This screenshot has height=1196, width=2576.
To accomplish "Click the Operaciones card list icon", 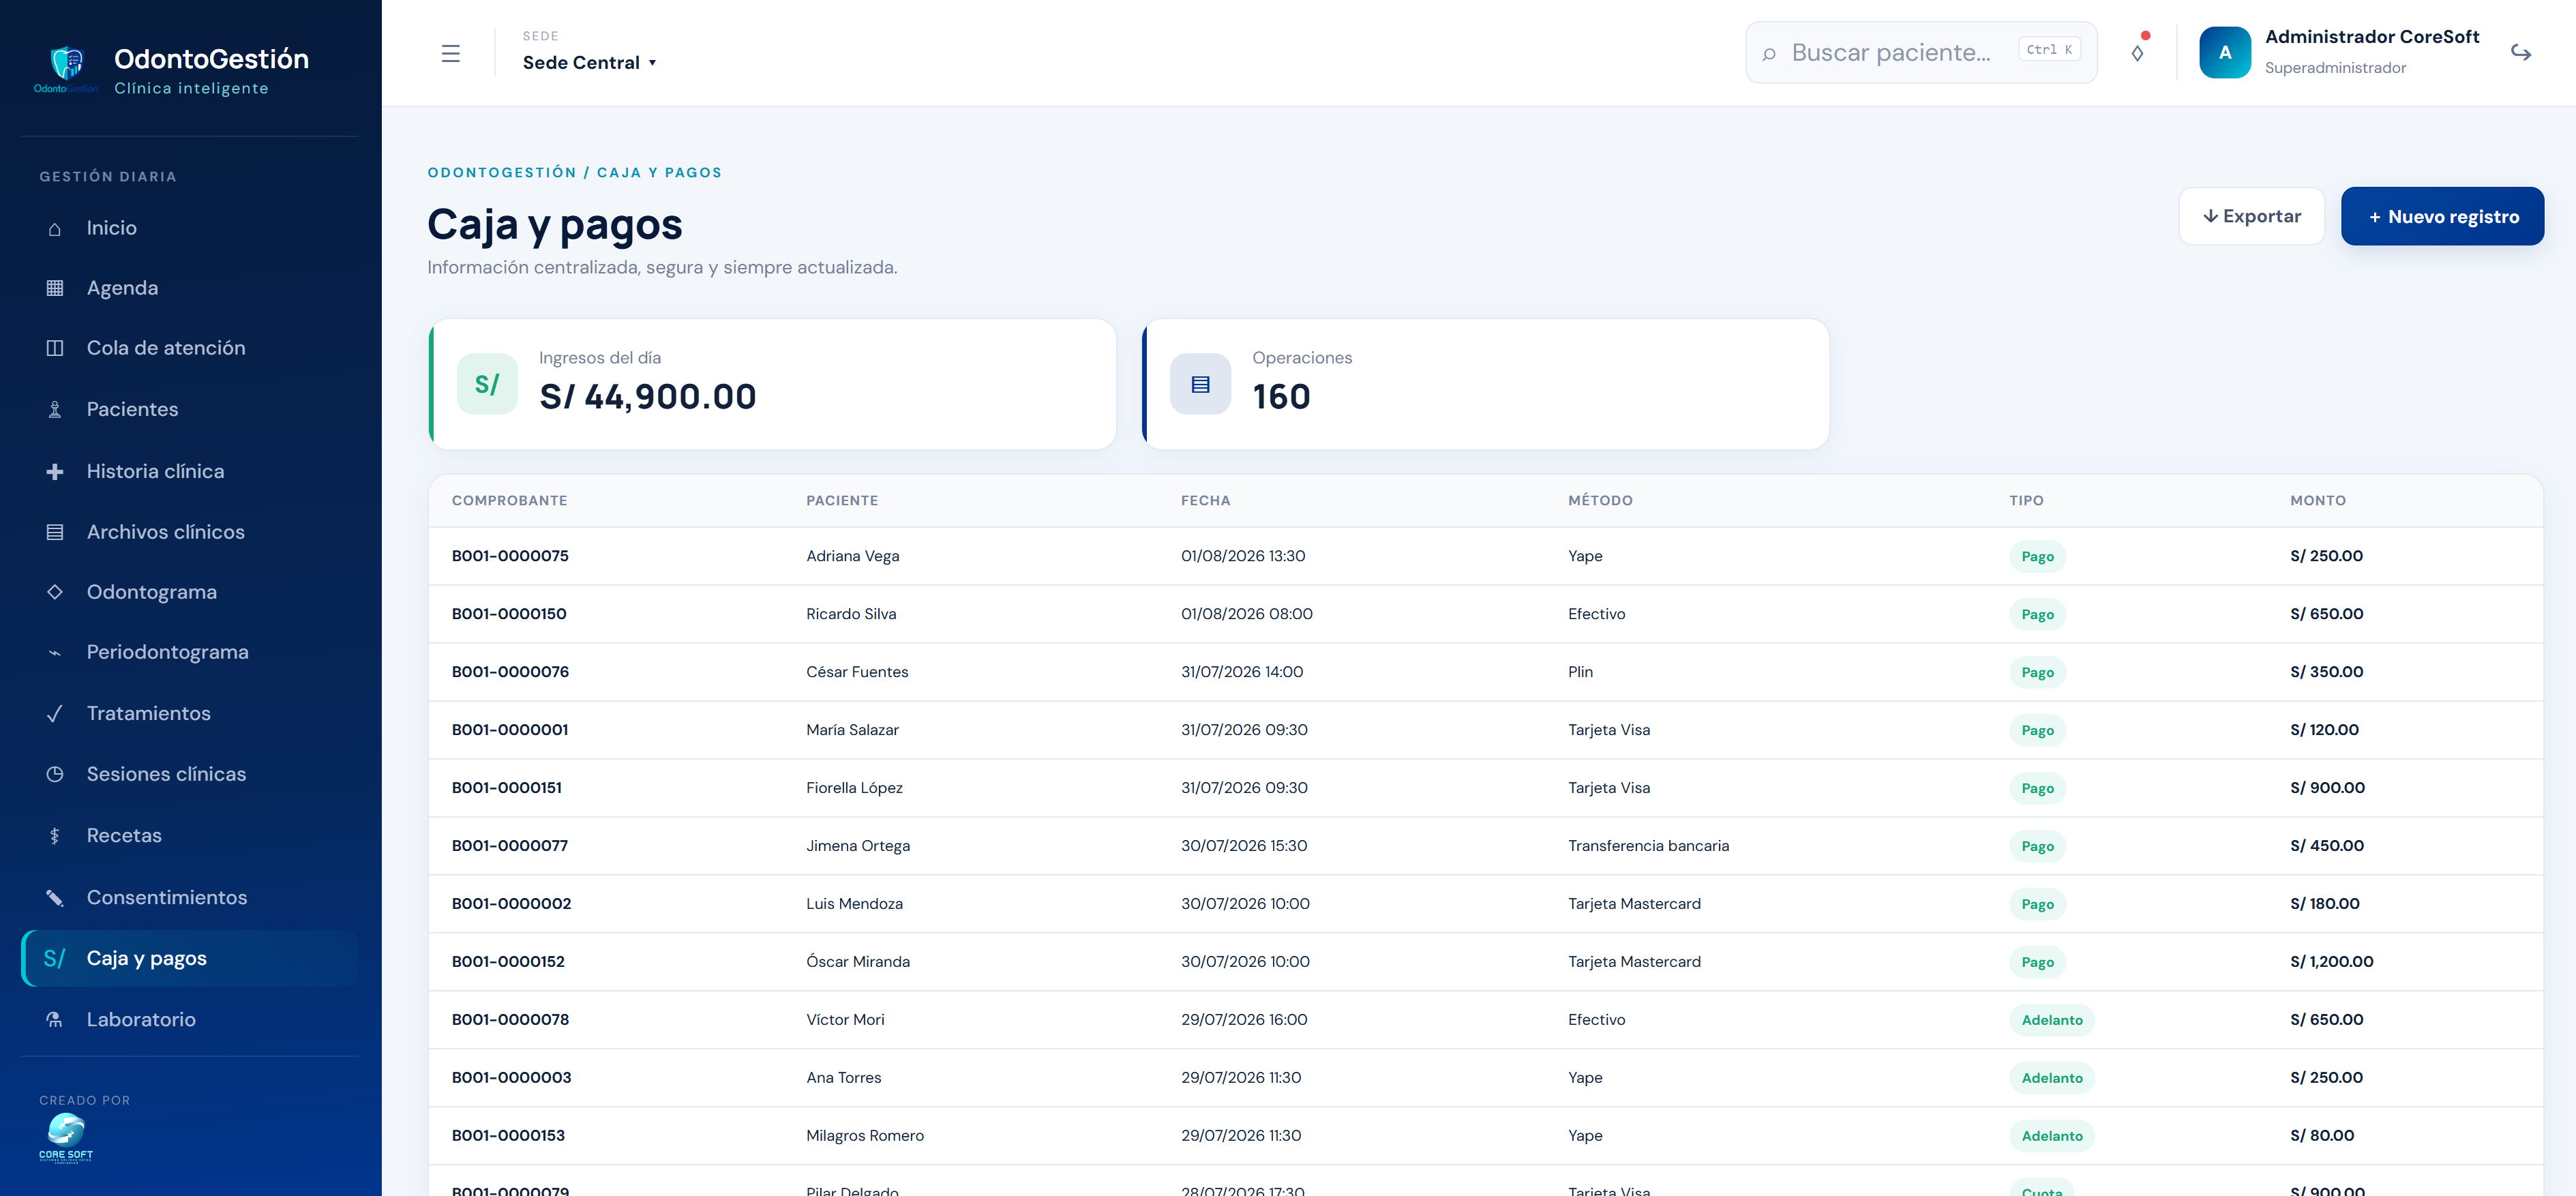I will (x=1200, y=384).
